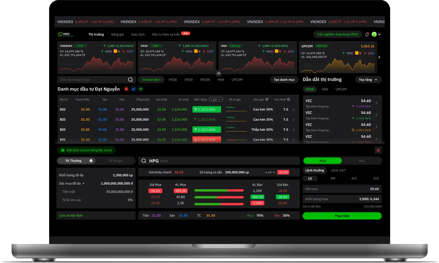
Task: Delete the Đạt Nguyễn portfolio via trash icon
Action: tap(126, 89)
